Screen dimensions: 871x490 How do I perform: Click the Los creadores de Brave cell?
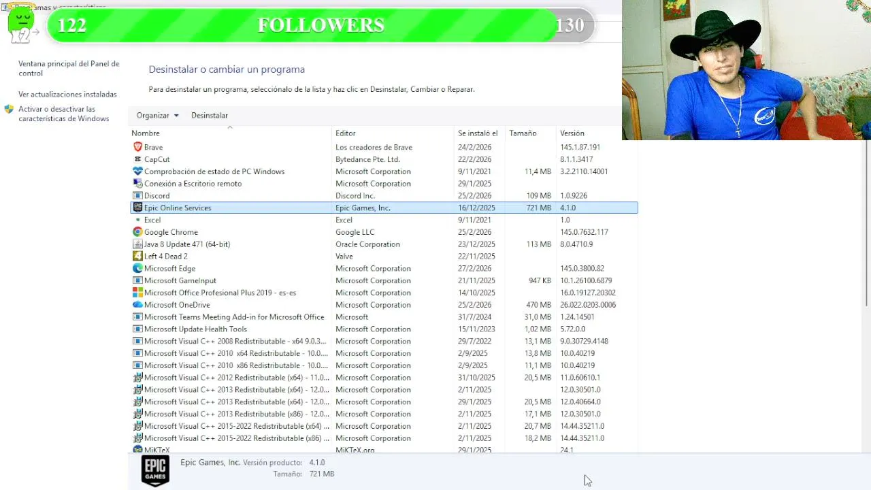click(374, 147)
